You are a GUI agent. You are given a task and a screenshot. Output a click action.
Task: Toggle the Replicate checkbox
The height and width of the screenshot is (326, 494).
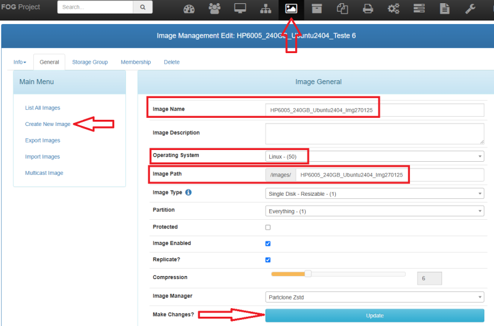[x=268, y=260]
